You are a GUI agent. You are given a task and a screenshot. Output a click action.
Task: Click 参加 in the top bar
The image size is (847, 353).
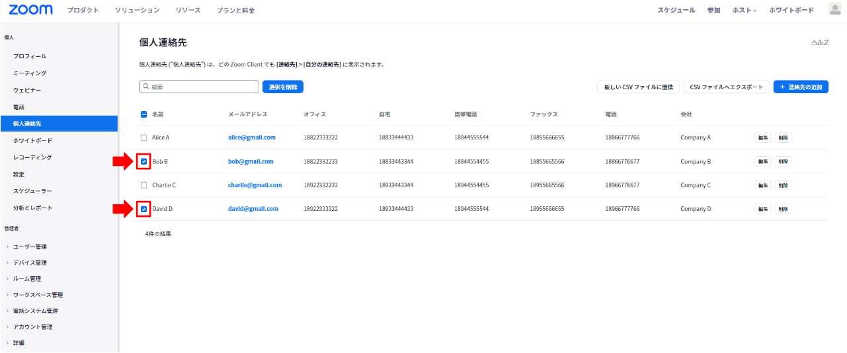[x=713, y=11]
